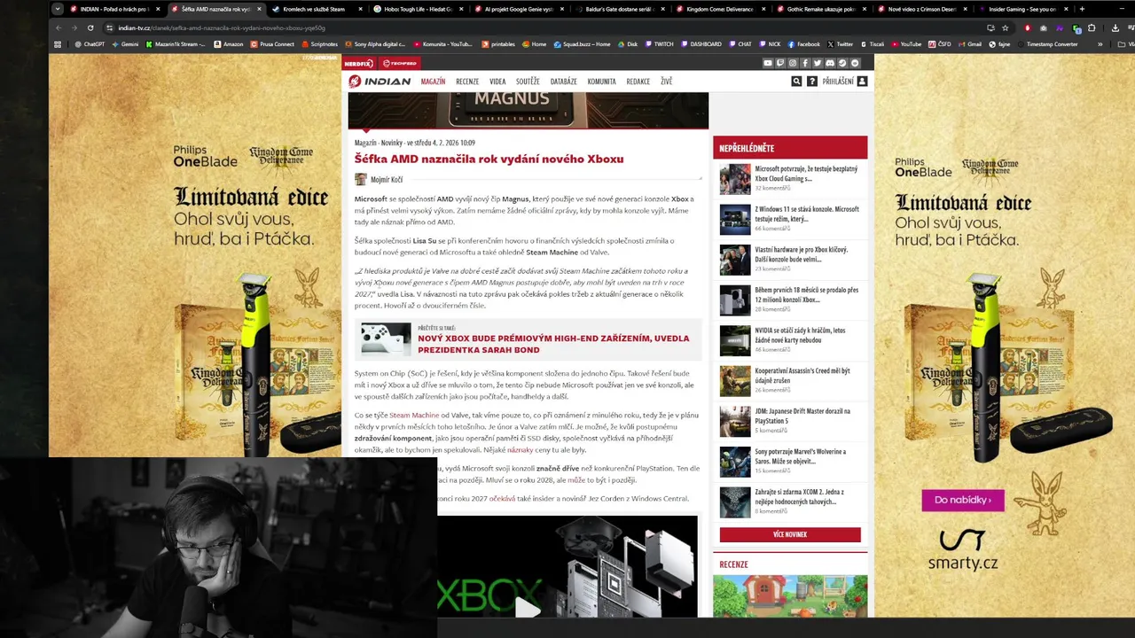Open the Komunita menu item

pyautogui.click(x=601, y=82)
